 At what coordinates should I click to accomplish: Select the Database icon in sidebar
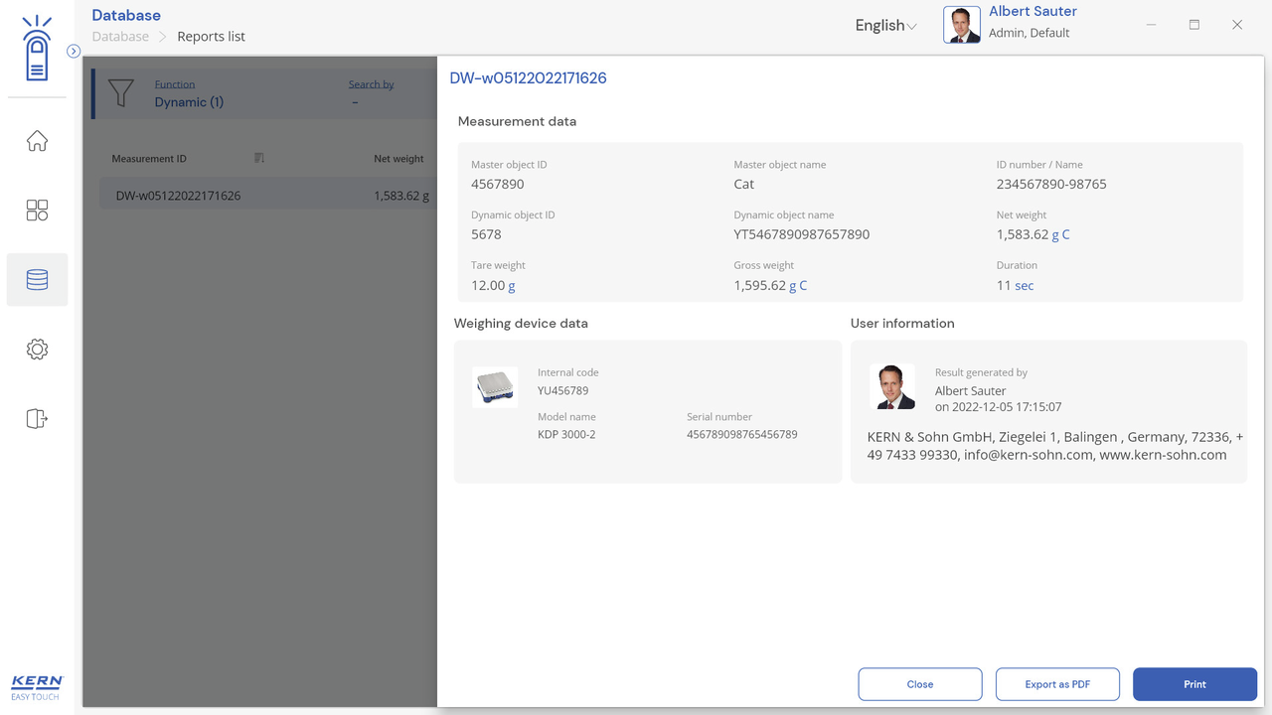(x=37, y=280)
